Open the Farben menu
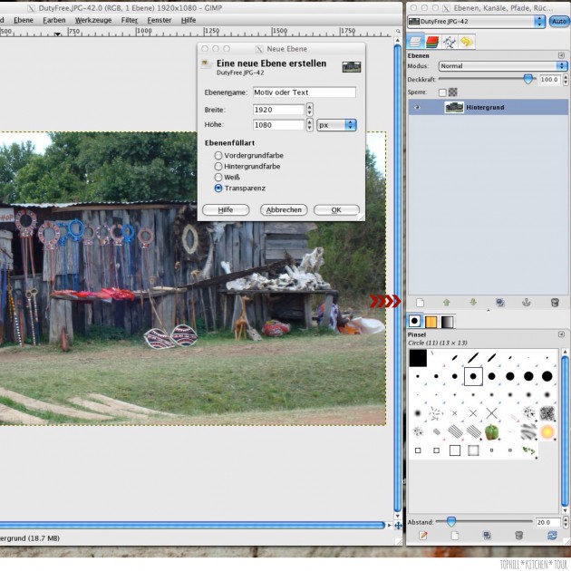This screenshot has width=571, height=571. [x=54, y=20]
